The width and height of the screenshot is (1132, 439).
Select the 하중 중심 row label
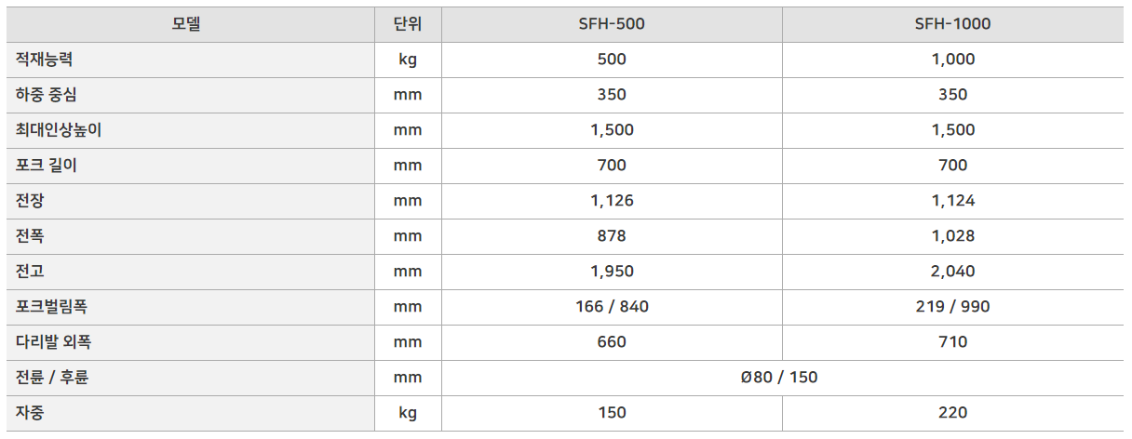tap(52, 95)
